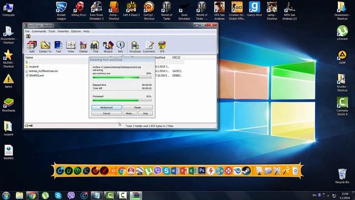Click the Mode... button
The width and height of the screenshot is (355, 200).
coord(130,113)
